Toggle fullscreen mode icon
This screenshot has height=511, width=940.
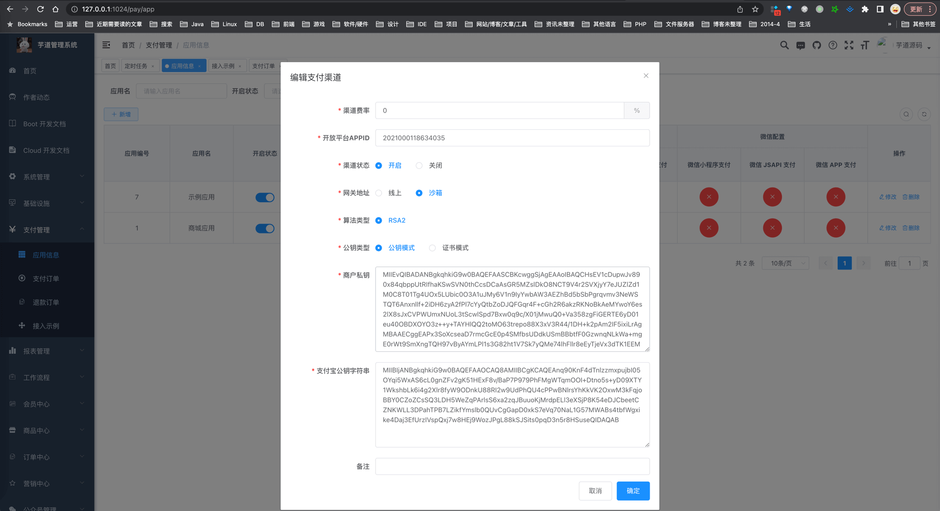click(x=849, y=45)
